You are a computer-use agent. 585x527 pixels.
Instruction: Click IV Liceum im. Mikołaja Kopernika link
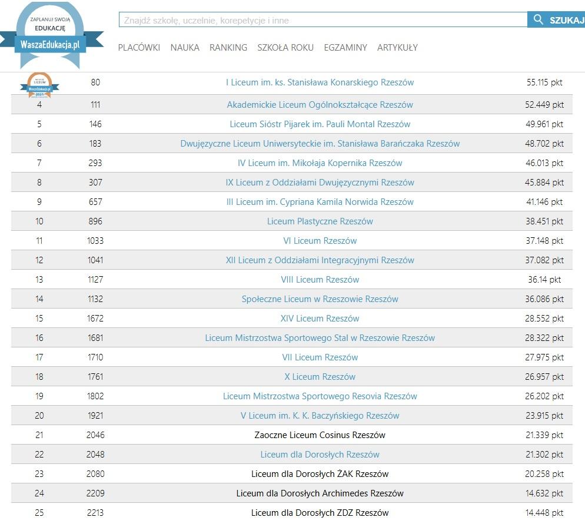pyautogui.click(x=320, y=163)
